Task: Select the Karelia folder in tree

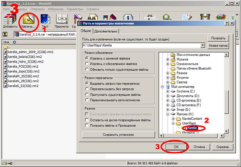Action: click(x=192, y=128)
